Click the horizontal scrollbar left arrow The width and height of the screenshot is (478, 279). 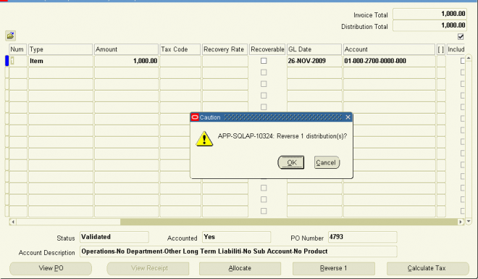(x=13, y=222)
